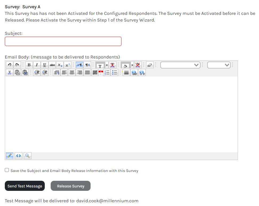Click the Release Survey button
The height and width of the screenshot is (206, 259).
point(71,186)
